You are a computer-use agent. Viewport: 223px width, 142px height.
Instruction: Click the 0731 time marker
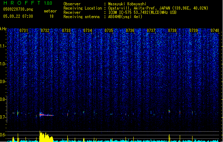click(x=24, y=31)
